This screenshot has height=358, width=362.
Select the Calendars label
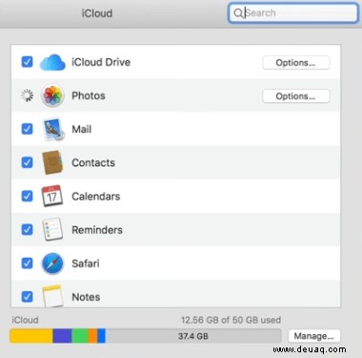96,197
